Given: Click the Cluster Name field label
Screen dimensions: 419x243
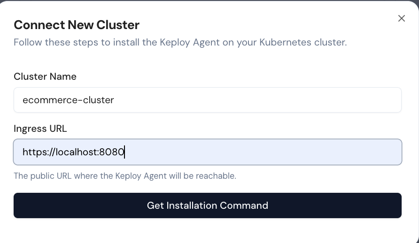Looking at the screenshot, I should (x=45, y=76).
